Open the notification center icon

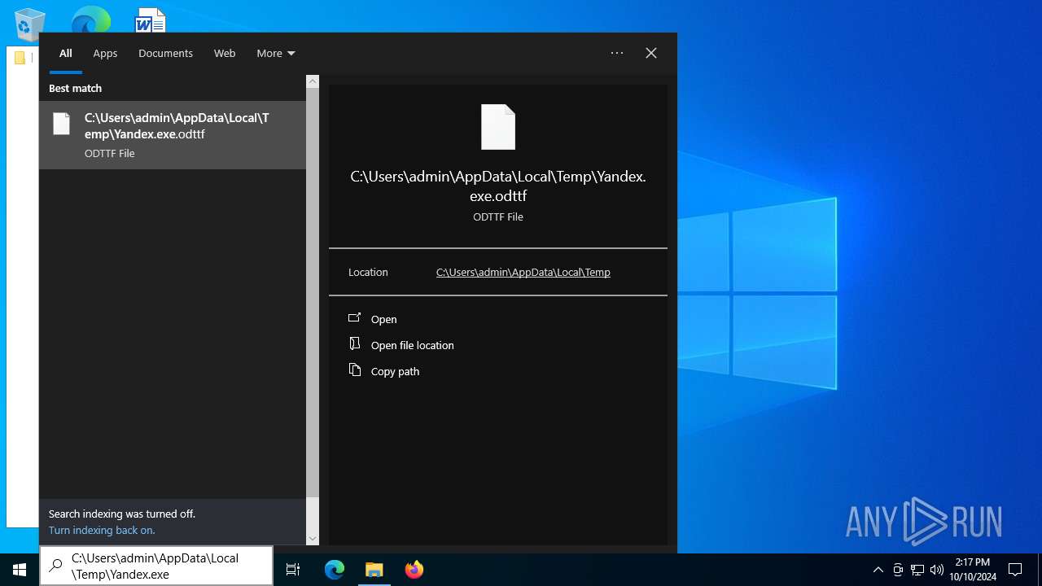[x=1015, y=570]
